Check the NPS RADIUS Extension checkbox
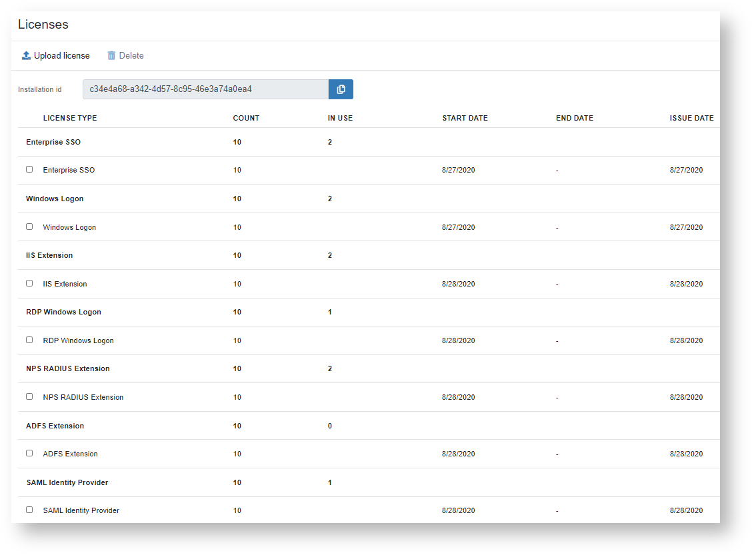Screen dimensions: 752x555 (x=29, y=396)
